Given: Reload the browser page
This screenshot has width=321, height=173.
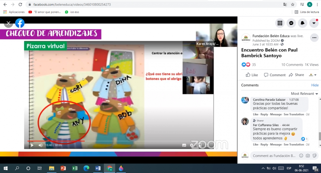Looking at the screenshot, I should 20,4.
